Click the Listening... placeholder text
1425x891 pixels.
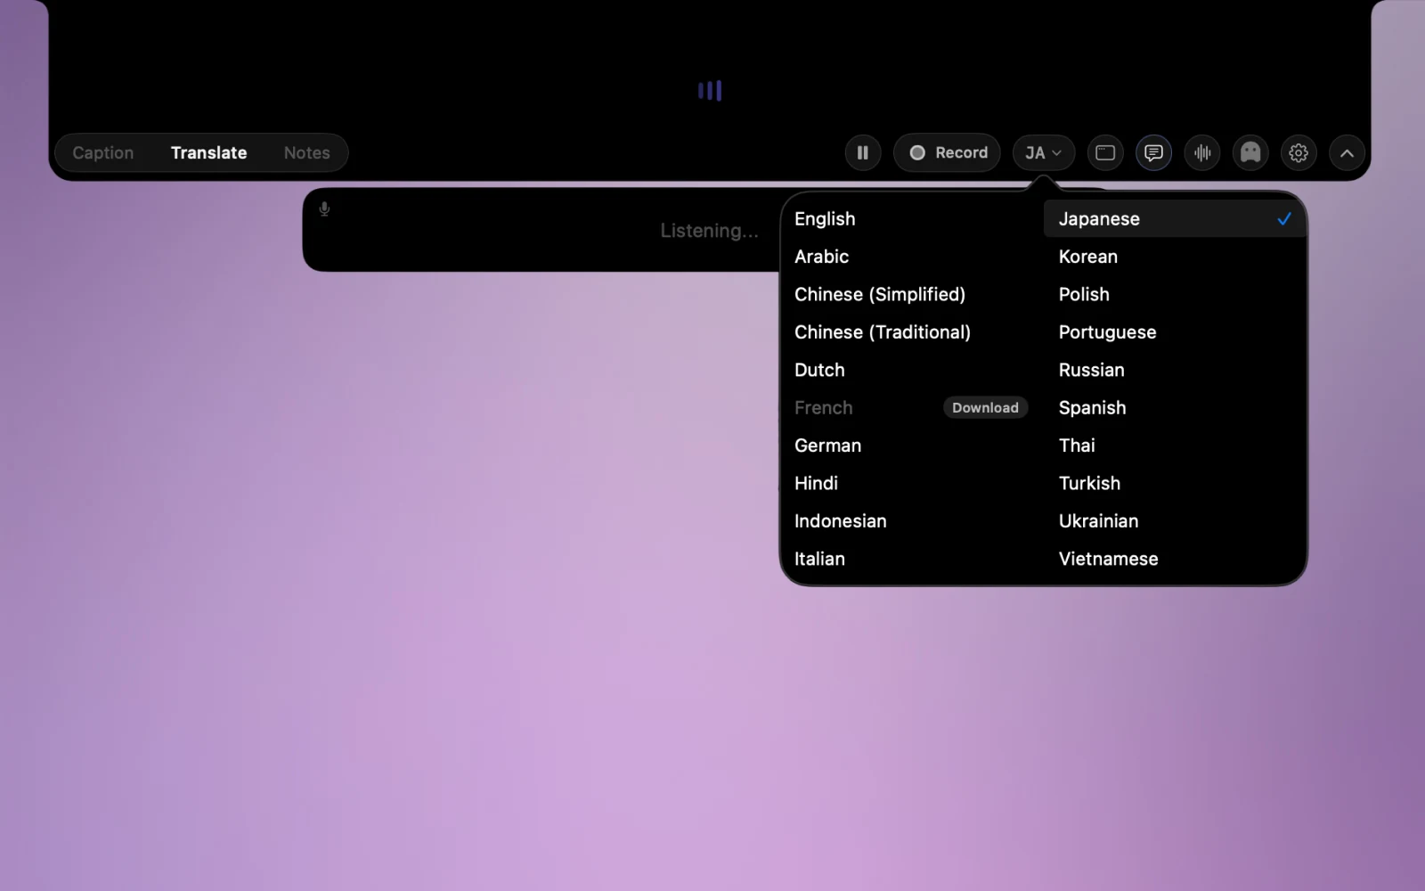pyautogui.click(x=709, y=231)
